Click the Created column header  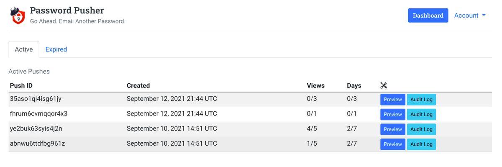(138, 85)
